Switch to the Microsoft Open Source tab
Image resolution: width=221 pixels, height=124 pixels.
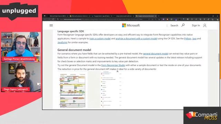pyautogui.click(x=58, y=16)
